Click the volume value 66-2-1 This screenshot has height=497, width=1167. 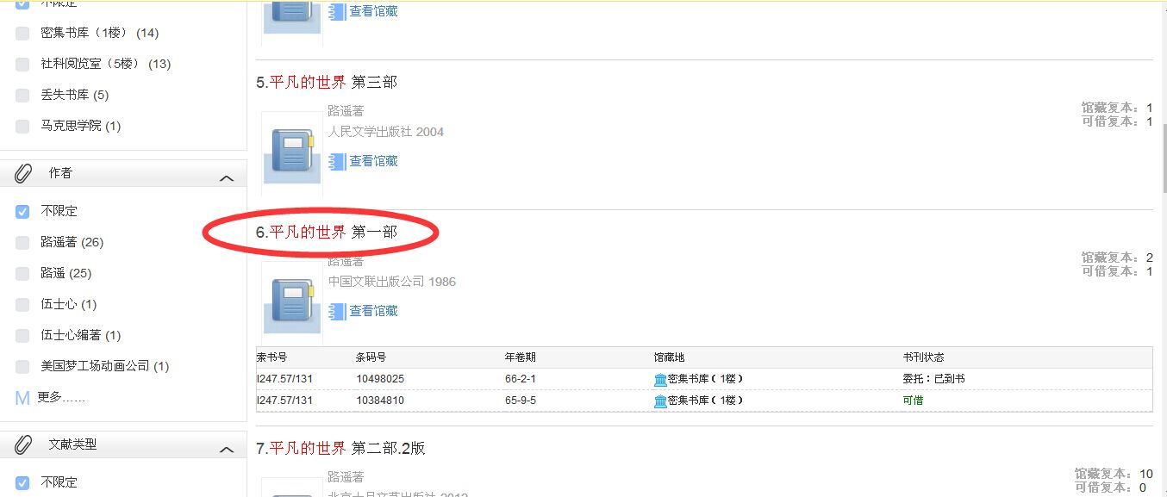tap(521, 379)
